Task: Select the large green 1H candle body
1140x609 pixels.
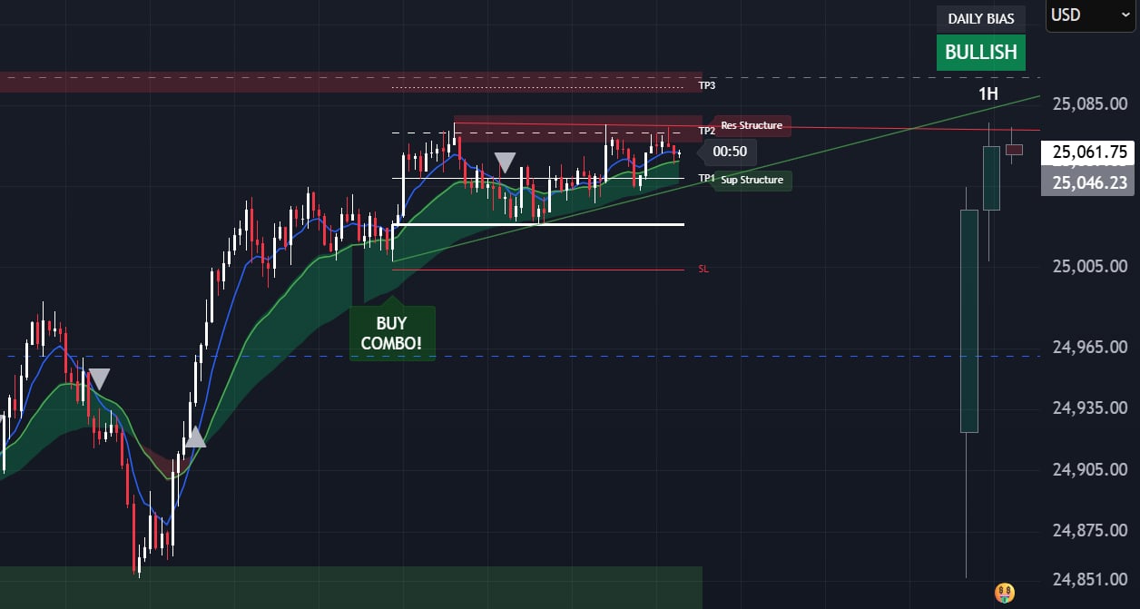Action: (969, 320)
